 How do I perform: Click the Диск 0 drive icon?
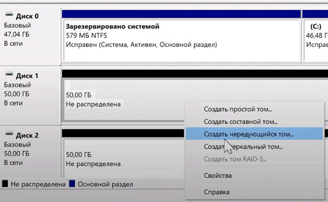[9, 14]
